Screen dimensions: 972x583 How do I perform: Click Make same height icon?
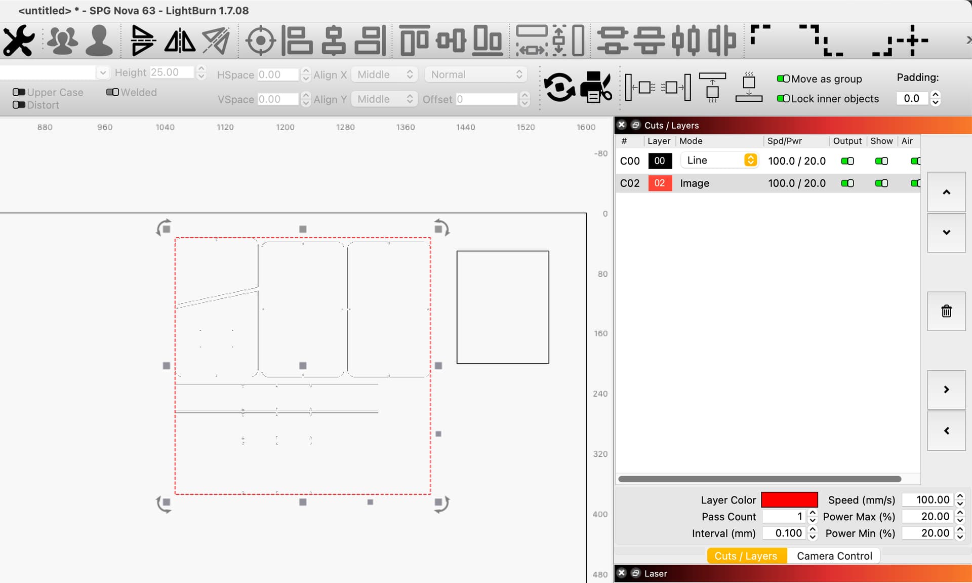[569, 41]
